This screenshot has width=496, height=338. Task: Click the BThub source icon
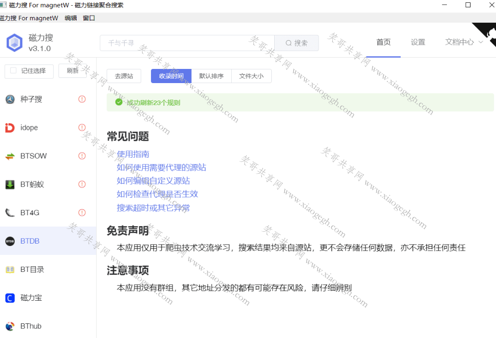point(10,326)
